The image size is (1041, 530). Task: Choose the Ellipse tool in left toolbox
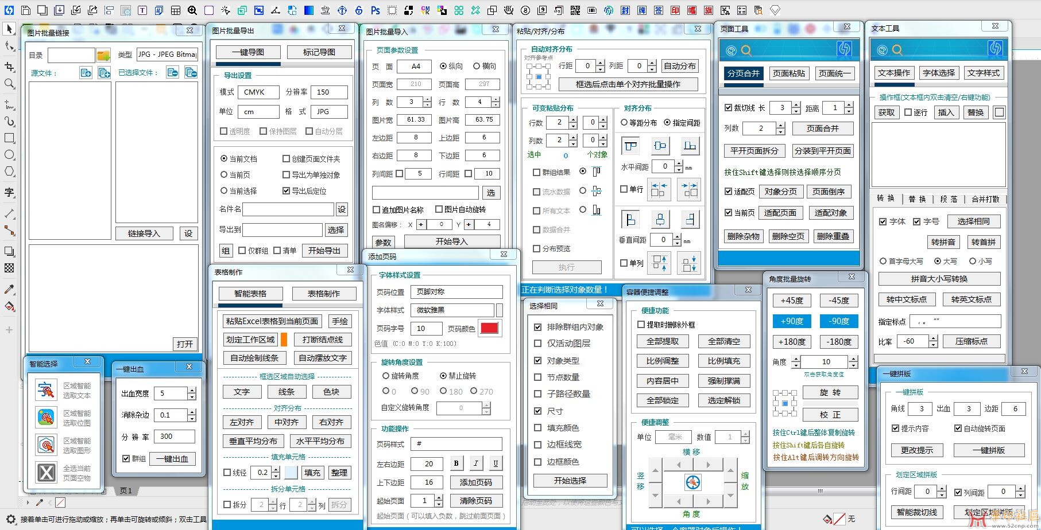click(9, 155)
